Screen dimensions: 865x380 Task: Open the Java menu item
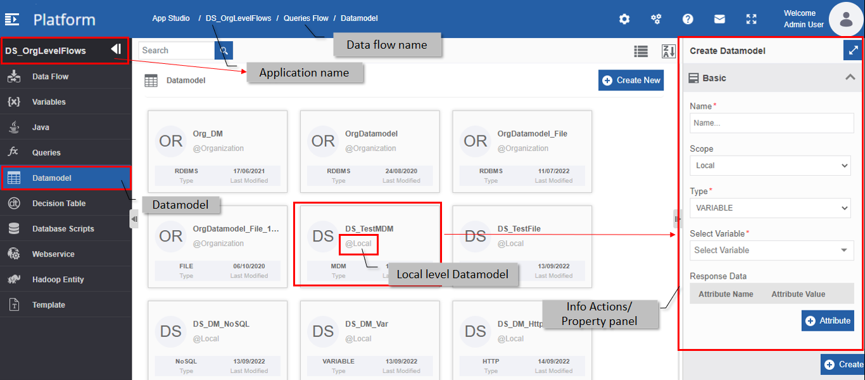point(66,127)
